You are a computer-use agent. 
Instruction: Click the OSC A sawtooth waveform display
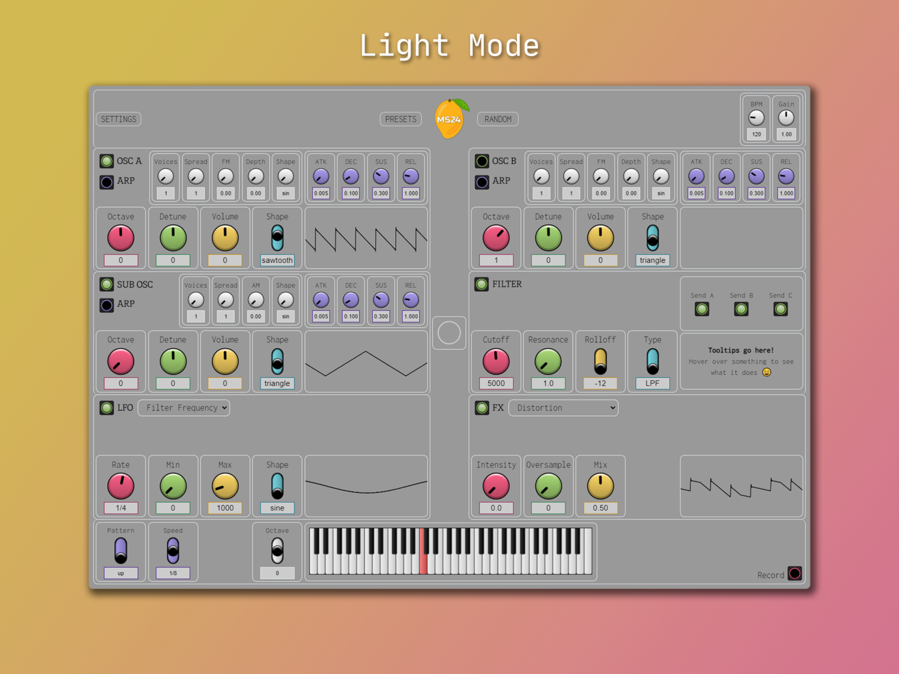tap(366, 239)
